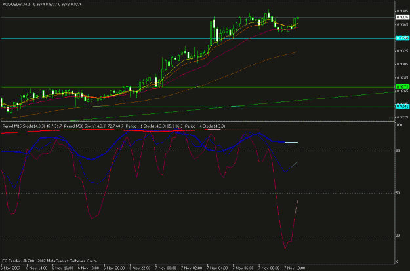Select the upper cyan horizontal level price tag
This screenshot has height=271, width=410.
tap(402, 38)
